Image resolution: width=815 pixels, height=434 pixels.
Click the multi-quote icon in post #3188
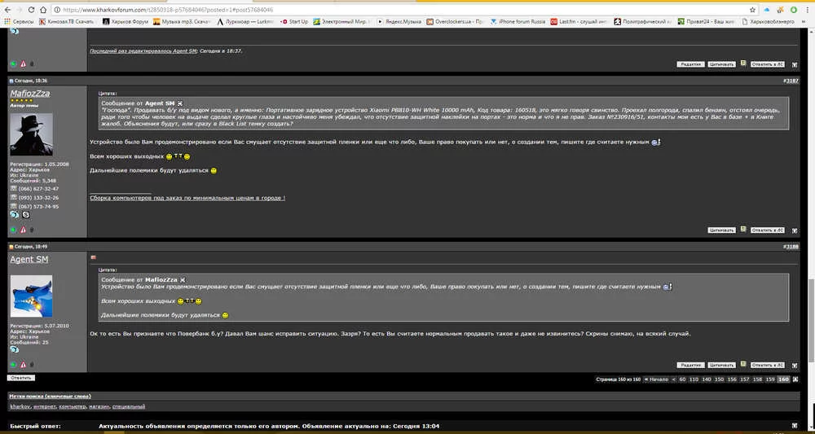[742, 365]
